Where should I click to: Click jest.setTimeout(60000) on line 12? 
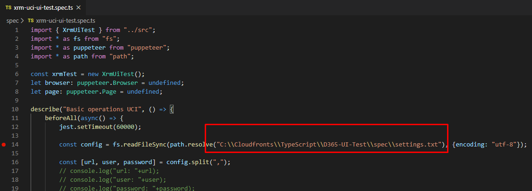point(100,127)
